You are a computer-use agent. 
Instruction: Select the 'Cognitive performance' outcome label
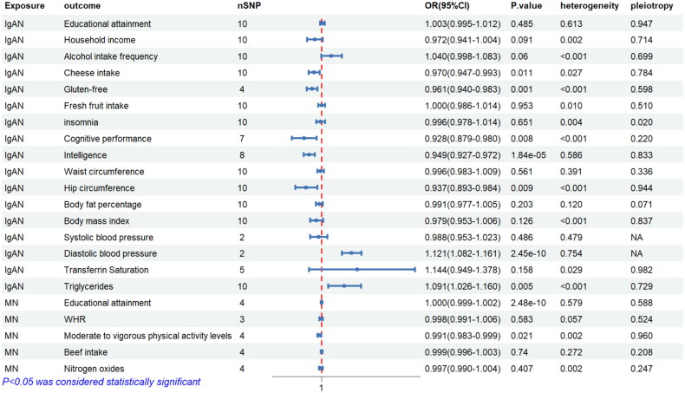point(108,139)
